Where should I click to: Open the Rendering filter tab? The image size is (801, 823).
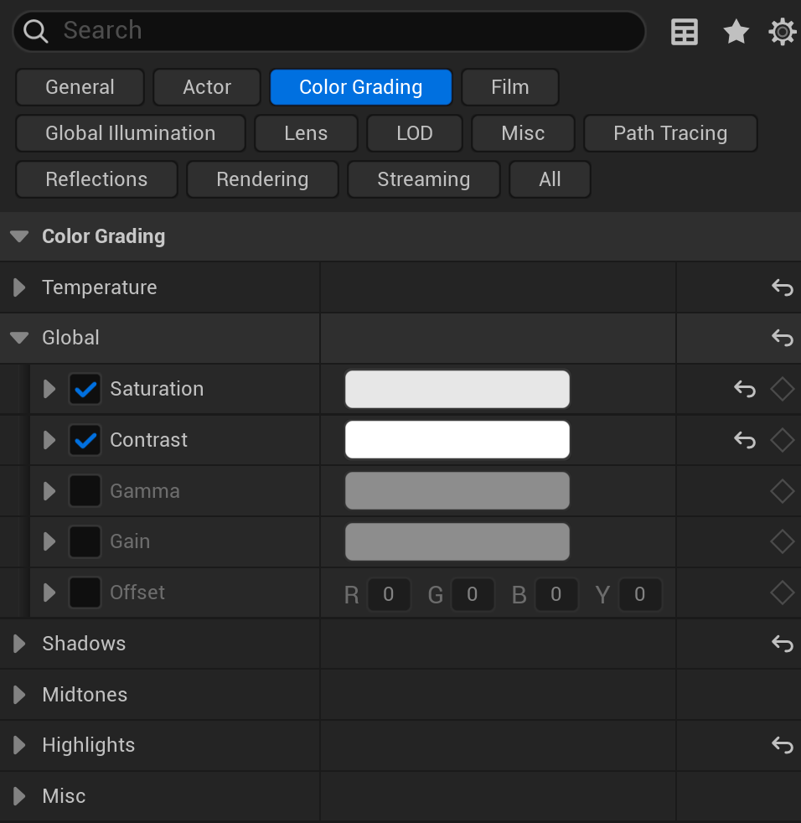click(262, 179)
